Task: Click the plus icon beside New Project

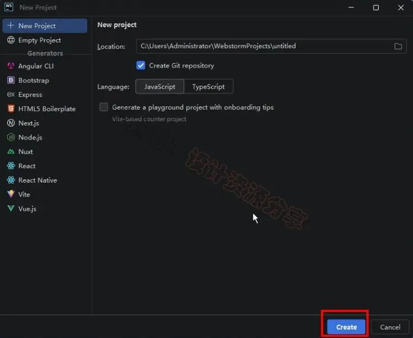Action: click(x=11, y=25)
